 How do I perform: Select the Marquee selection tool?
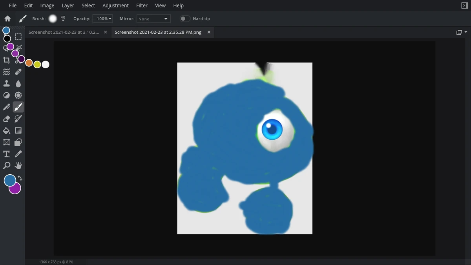(x=18, y=36)
